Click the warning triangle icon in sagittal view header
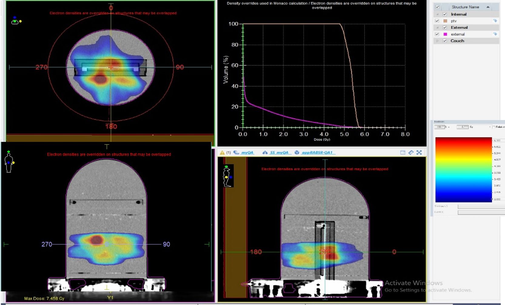The image size is (505, 305). click(222, 152)
